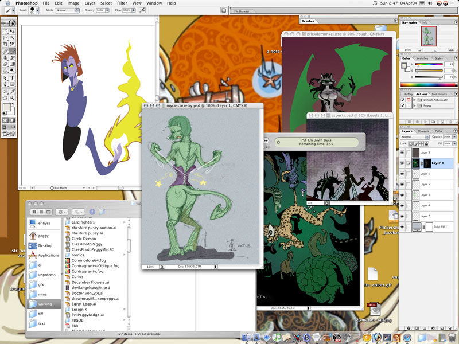Image resolution: width=459 pixels, height=344 pixels.
Task: Open File Browser tab in palette well
Action: point(242,11)
